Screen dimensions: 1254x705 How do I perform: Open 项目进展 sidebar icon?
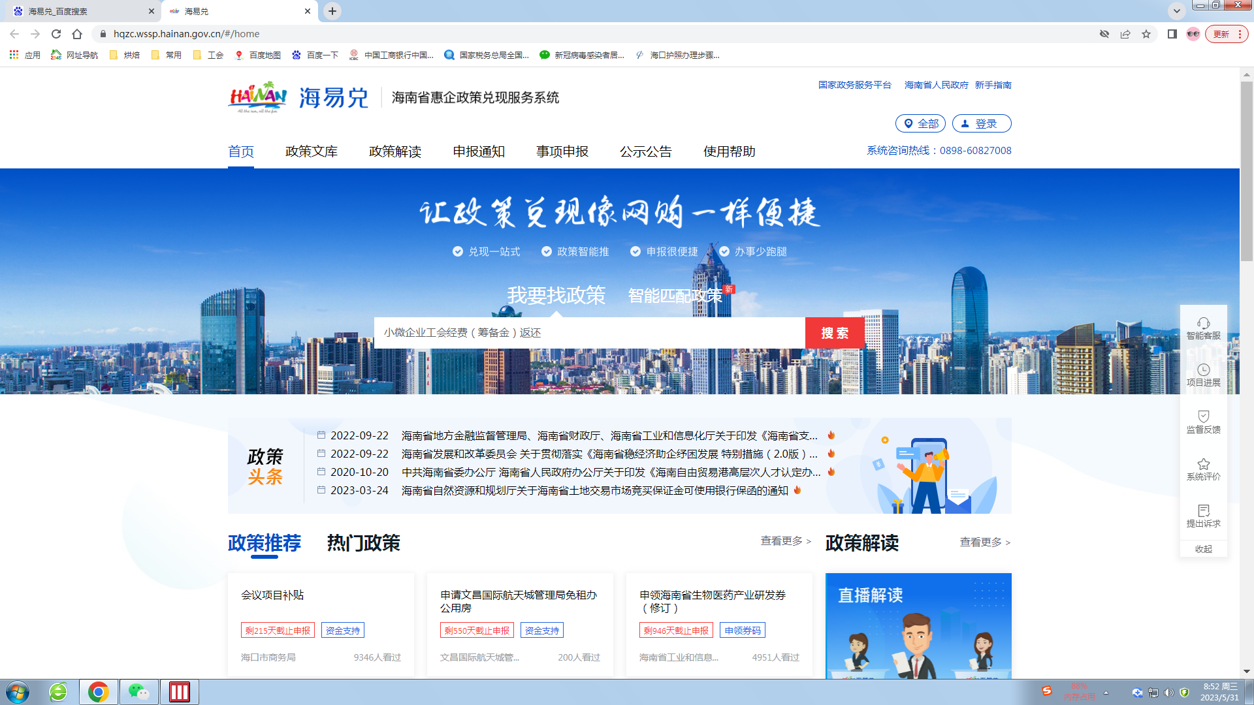[x=1204, y=375]
